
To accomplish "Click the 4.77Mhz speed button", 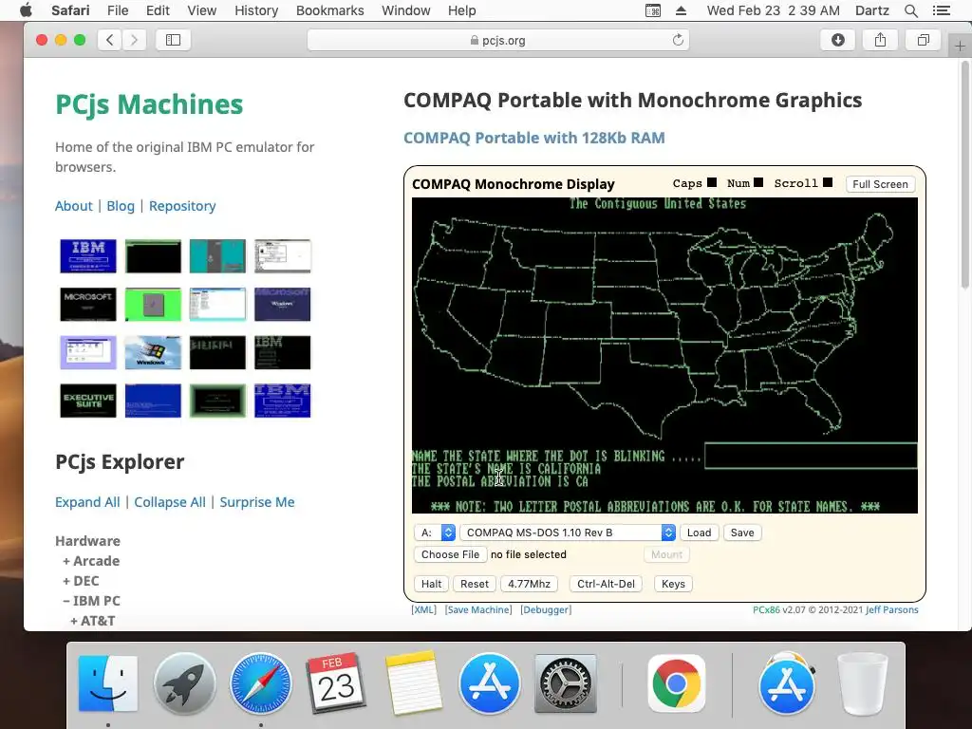I will [x=529, y=584].
